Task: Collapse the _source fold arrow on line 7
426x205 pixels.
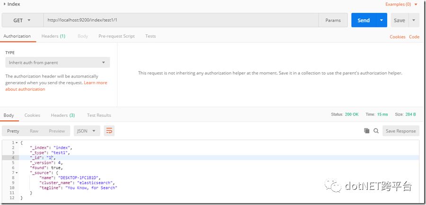Action: pyautogui.click(x=17, y=173)
